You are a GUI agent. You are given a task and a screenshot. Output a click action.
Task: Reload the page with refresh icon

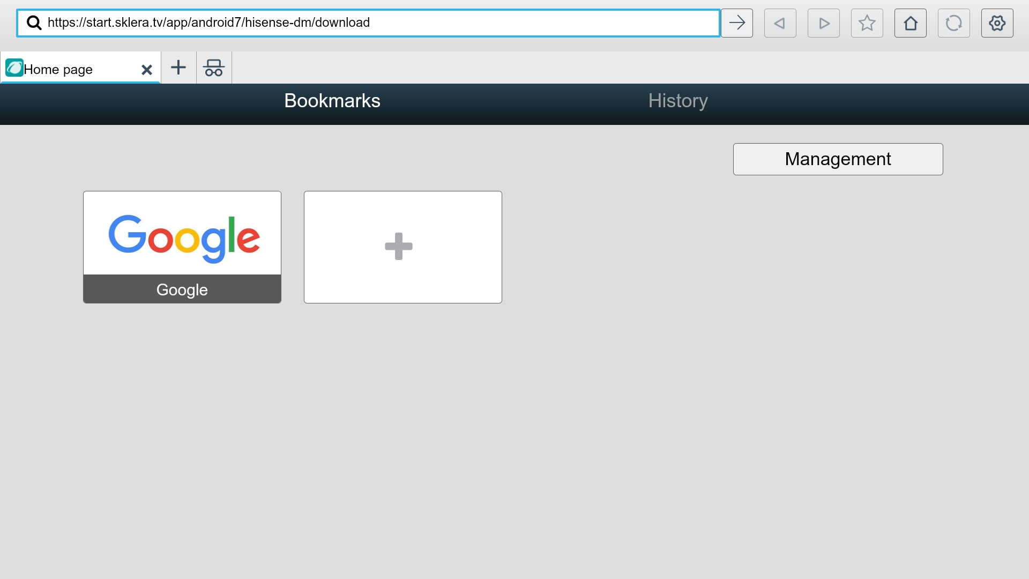(953, 23)
